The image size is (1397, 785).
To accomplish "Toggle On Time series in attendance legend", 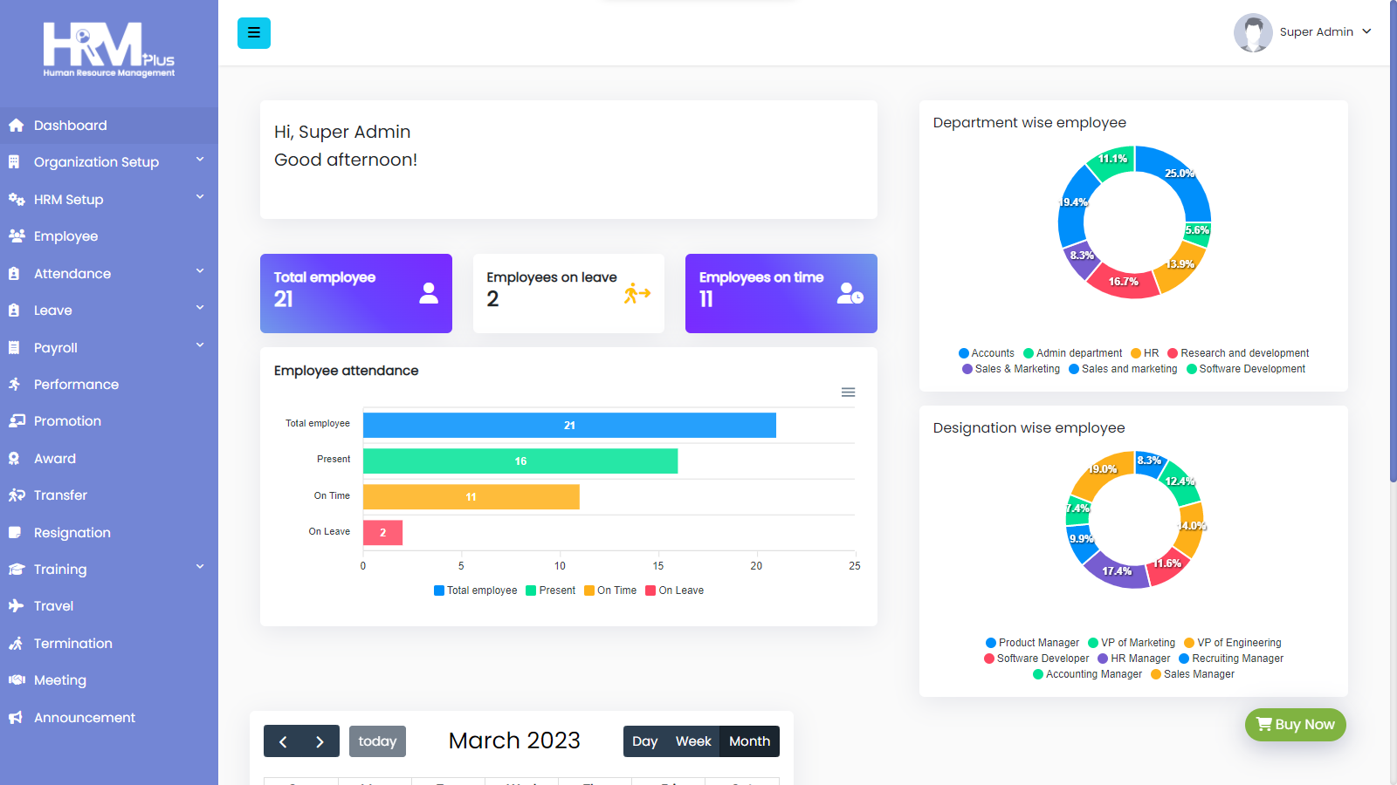I will pyautogui.click(x=610, y=590).
